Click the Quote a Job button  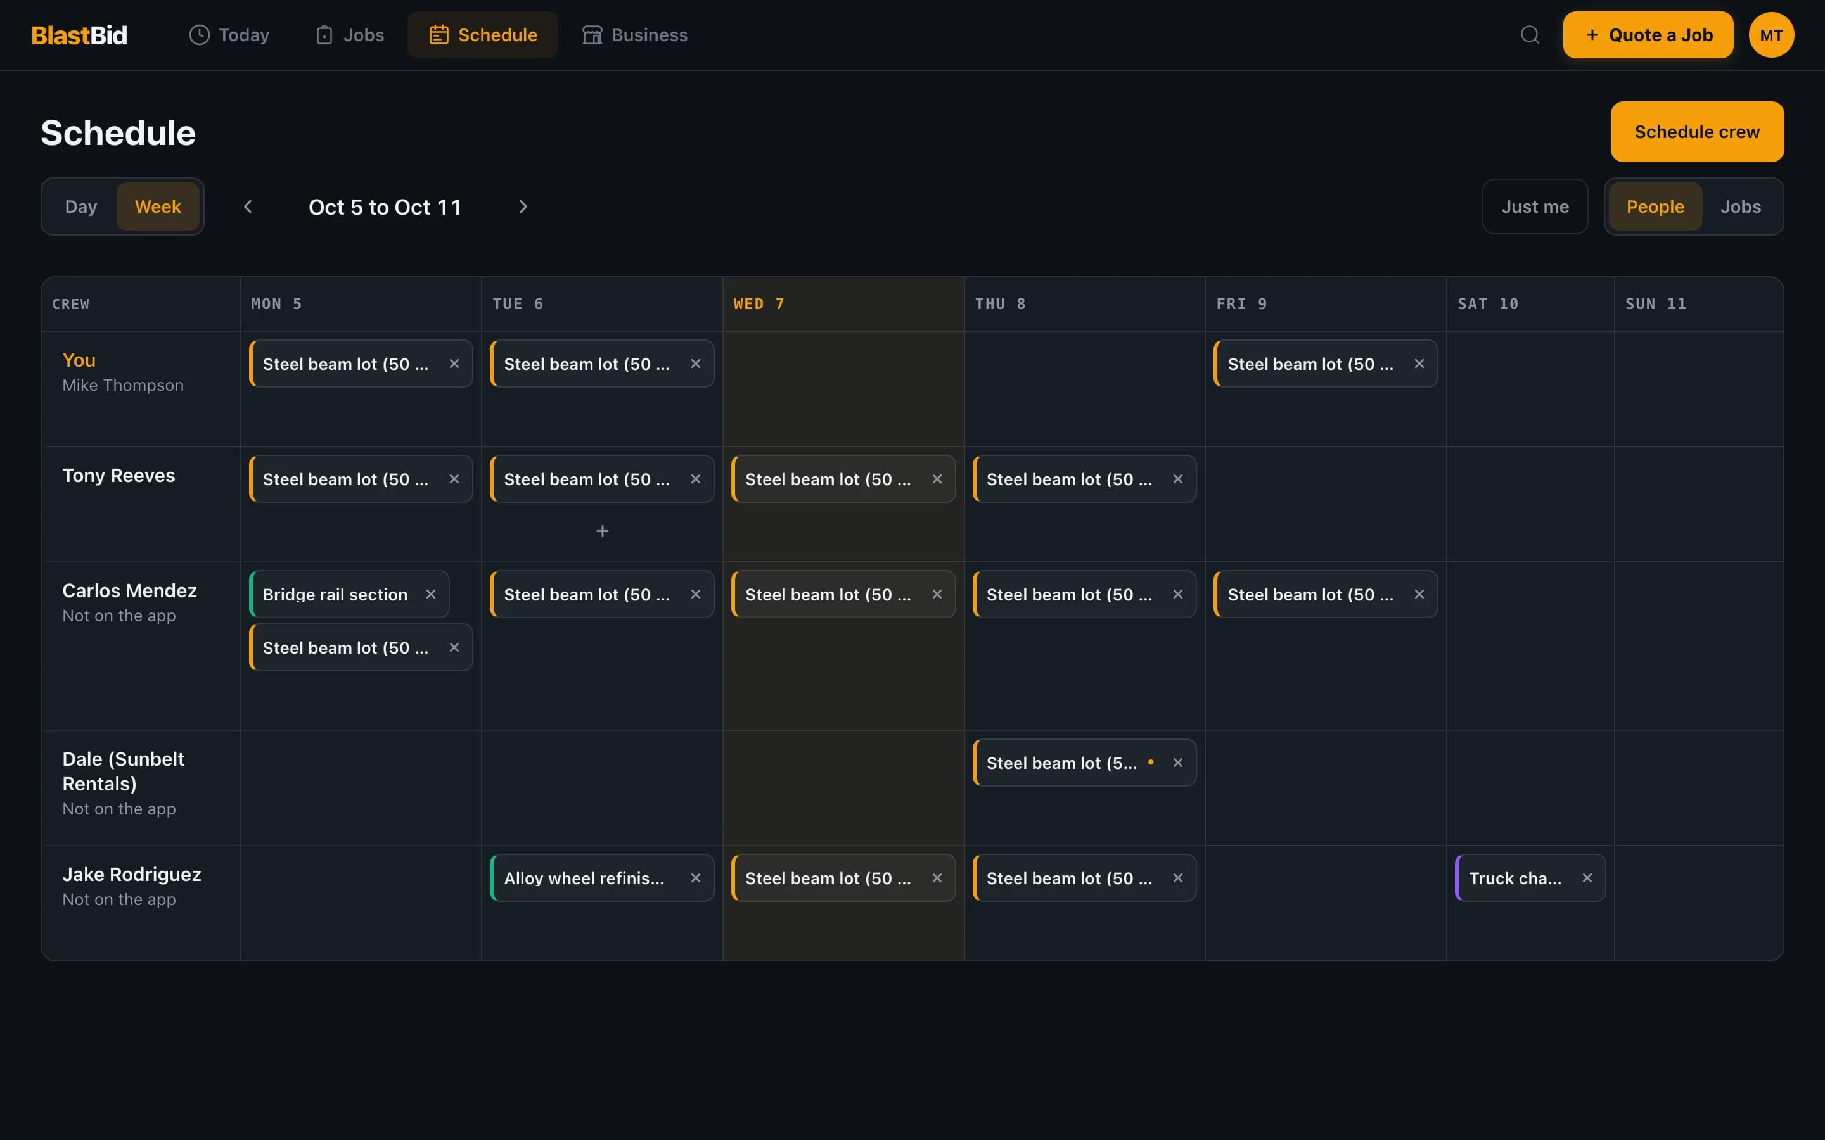click(1648, 35)
